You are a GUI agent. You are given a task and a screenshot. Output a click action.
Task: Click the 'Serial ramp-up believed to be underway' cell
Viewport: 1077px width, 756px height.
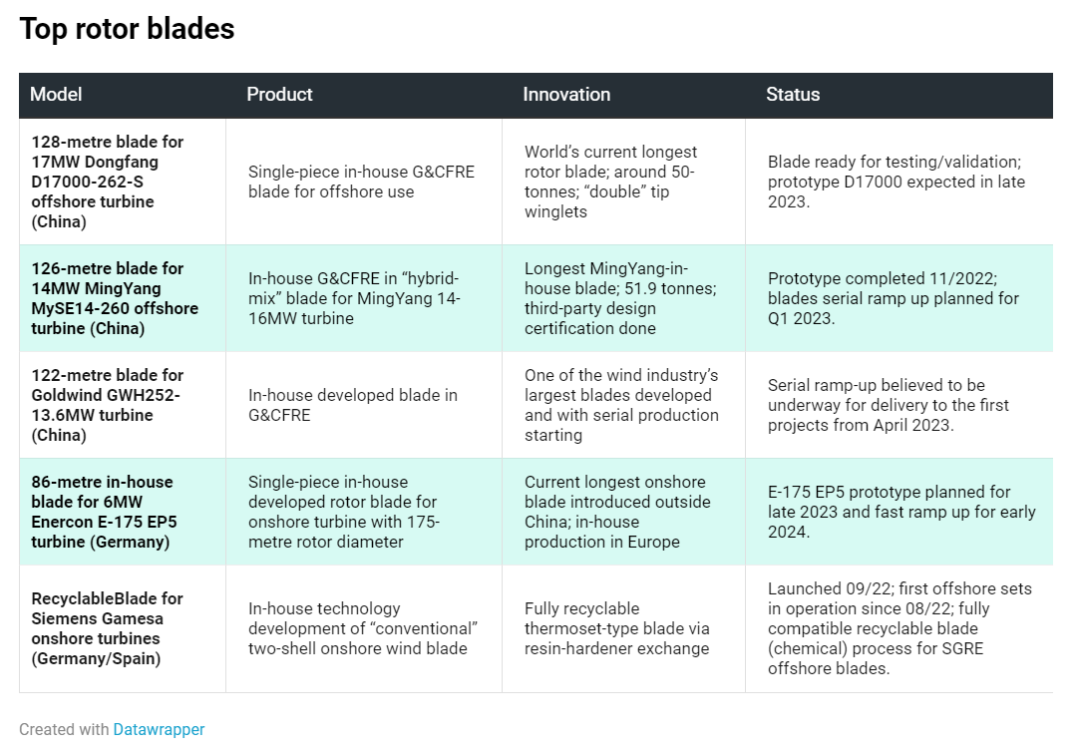coord(888,405)
